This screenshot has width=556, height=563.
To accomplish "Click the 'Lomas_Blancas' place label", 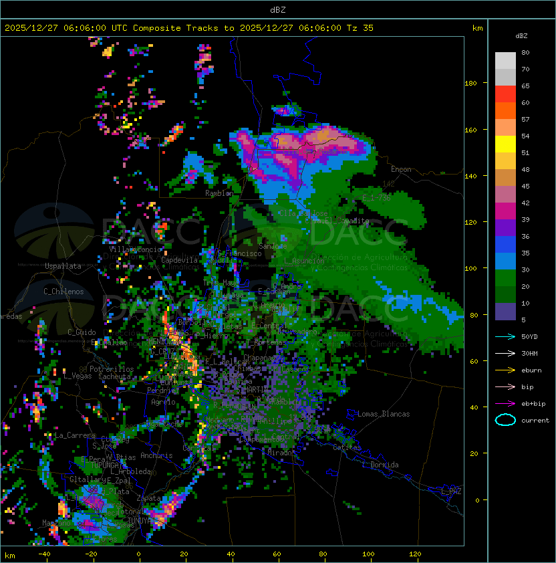I will (384, 414).
